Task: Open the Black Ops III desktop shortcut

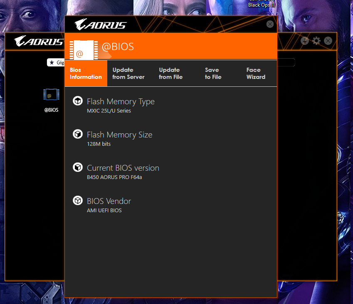Action: (x=262, y=5)
